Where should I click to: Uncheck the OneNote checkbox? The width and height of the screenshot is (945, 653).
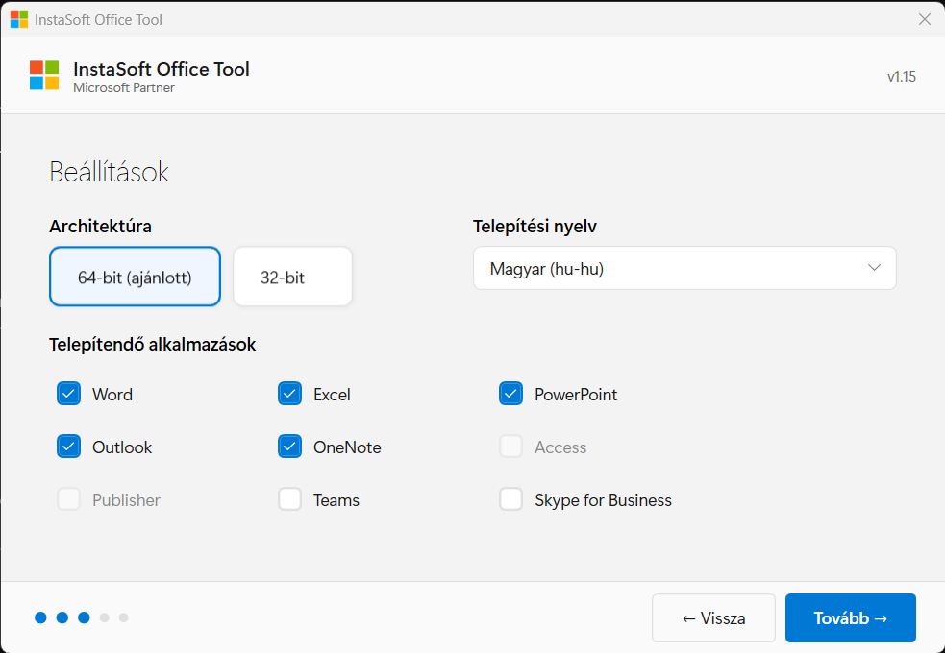click(x=289, y=447)
